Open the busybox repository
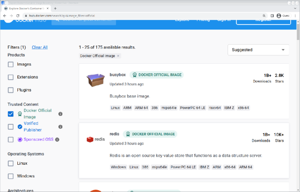The width and height of the screenshot is (300, 192). coord(118,75)
